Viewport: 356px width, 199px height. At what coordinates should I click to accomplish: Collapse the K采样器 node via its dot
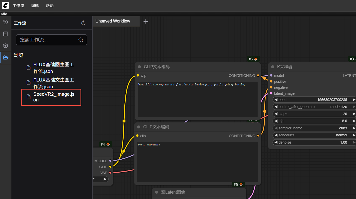point(273,67)
